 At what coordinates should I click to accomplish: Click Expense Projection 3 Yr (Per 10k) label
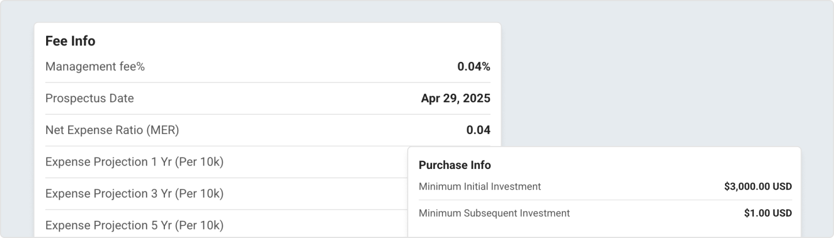tap(134, 194)
